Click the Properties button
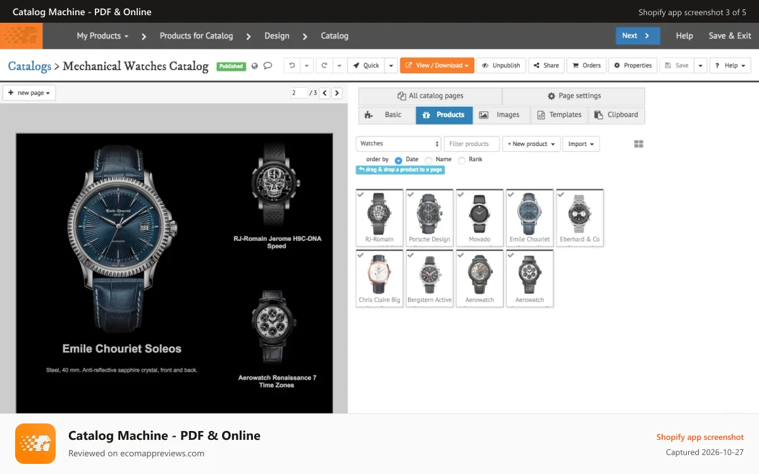This screenshot has height=474, width=759. pos(632,66)
